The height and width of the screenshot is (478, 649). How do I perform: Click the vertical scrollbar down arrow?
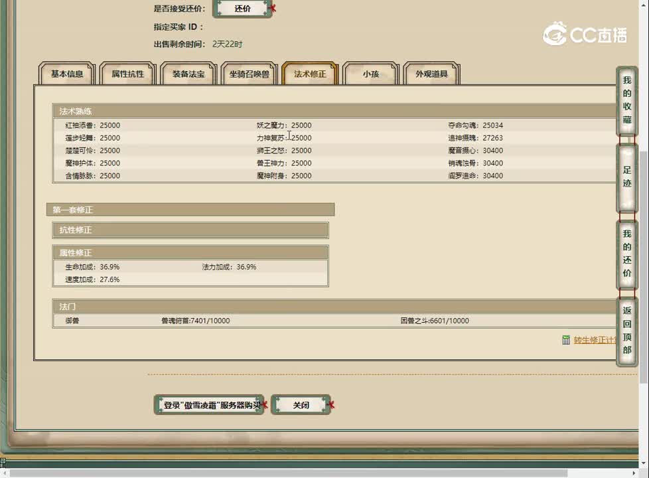coord(644,462)
